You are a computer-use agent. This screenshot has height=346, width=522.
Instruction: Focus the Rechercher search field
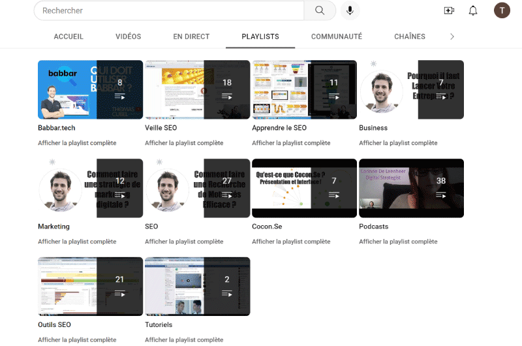[x=169, y=10]
